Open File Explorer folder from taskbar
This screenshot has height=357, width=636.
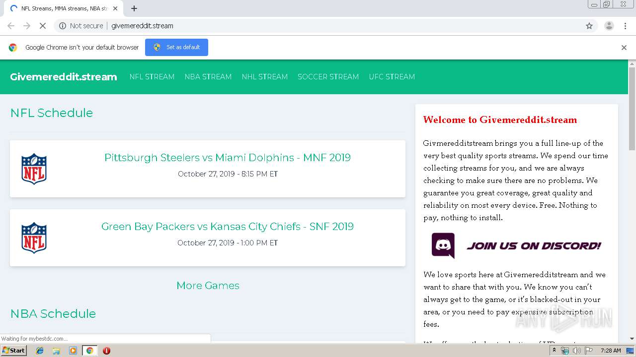pos(56,351)
